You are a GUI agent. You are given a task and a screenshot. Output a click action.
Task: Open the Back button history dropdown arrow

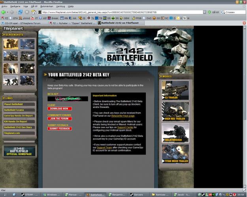pyautogui.click(x=8, y=12)
